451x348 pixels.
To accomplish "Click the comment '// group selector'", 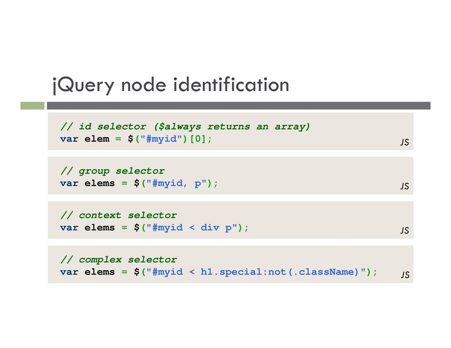I will pyautogui.click(x=112, y=171).
